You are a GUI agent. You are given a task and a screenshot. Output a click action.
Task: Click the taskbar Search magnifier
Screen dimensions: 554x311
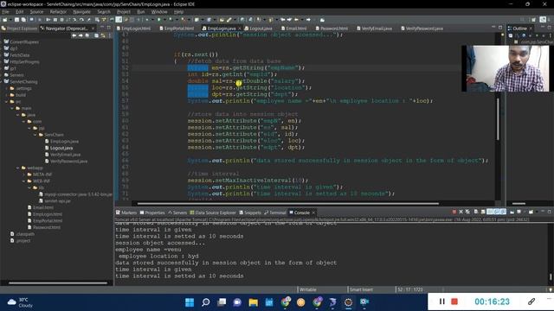(x=206, y=302)
